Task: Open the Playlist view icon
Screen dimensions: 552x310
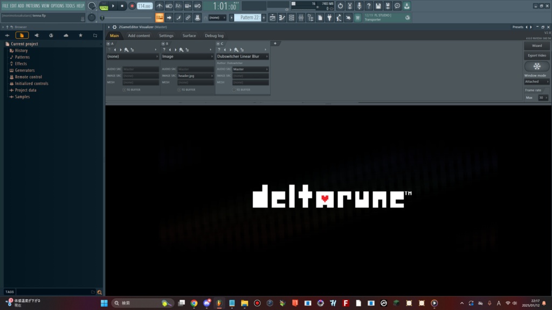Action: point(272,18)
